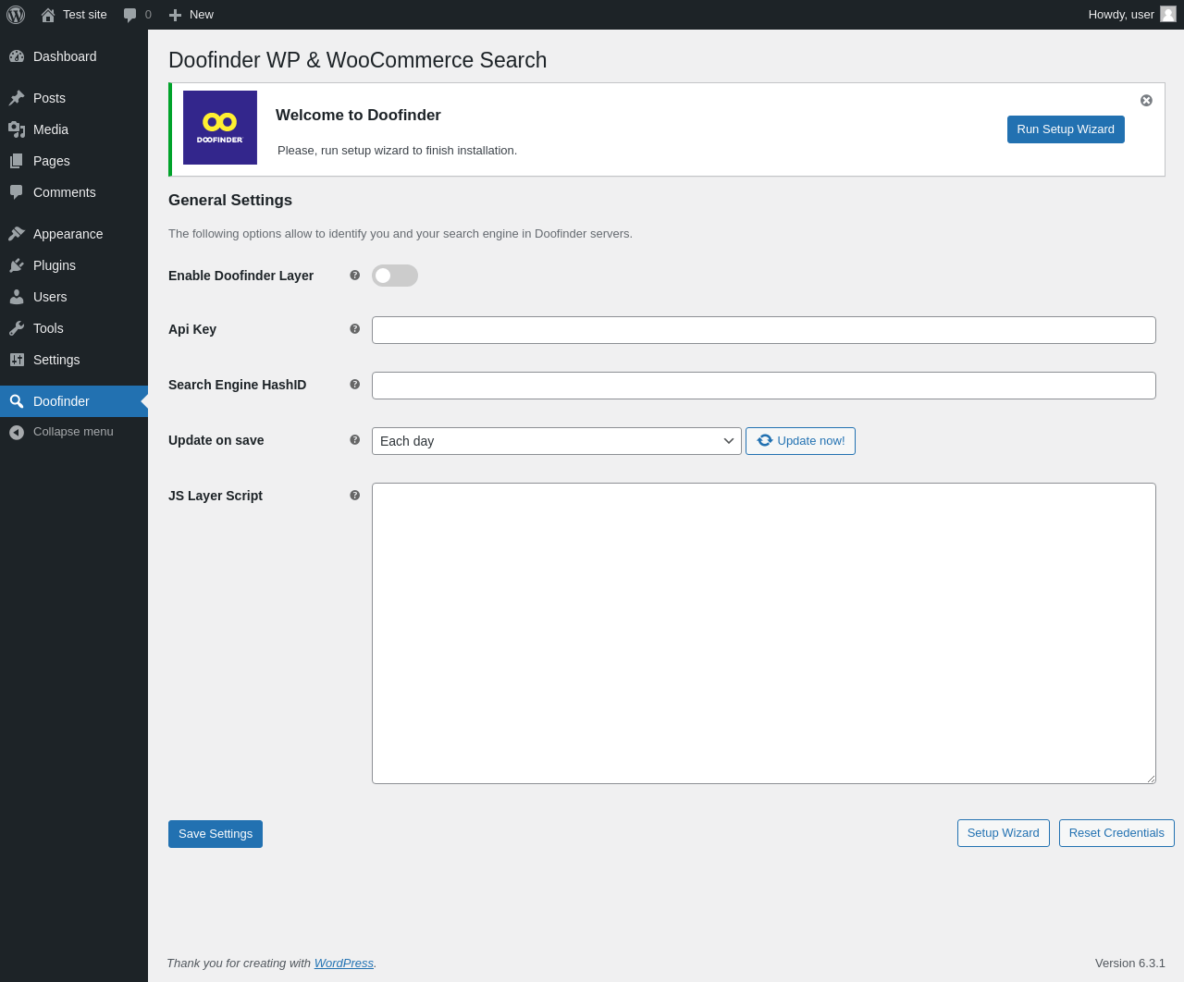1184x982 pixels.
Task: Click the Users person icon
Action: coord(17,297)
